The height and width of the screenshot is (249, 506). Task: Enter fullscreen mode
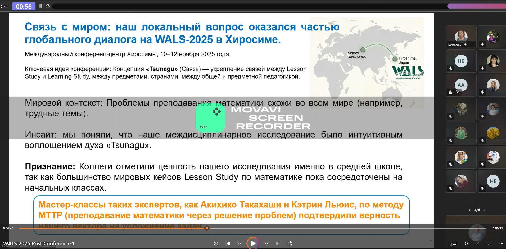pos(478,244)
